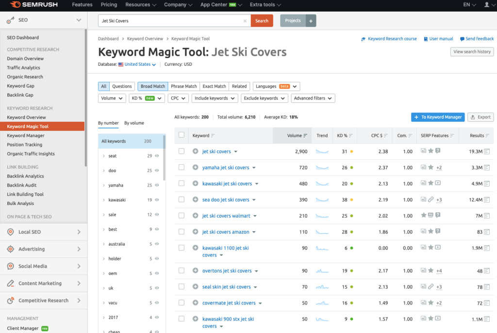Check the select-all keywords checkbox

tap(182, 135)
